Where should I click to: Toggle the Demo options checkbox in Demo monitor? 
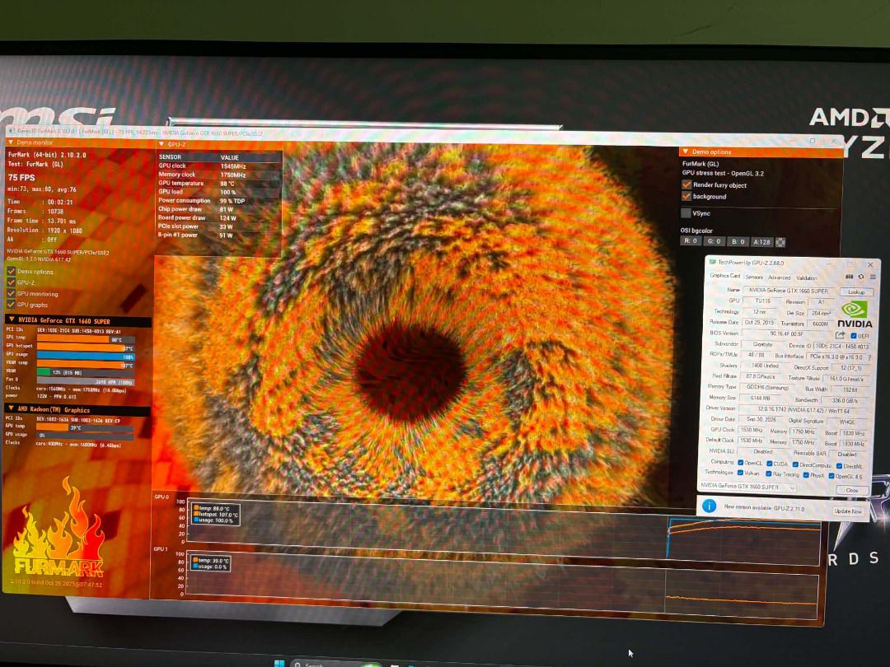pos(11,271)
